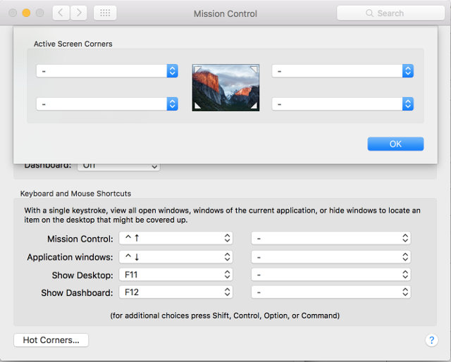Click the Mission Control window title
This screenshot has width=451, height=362.
click(225, 13)
